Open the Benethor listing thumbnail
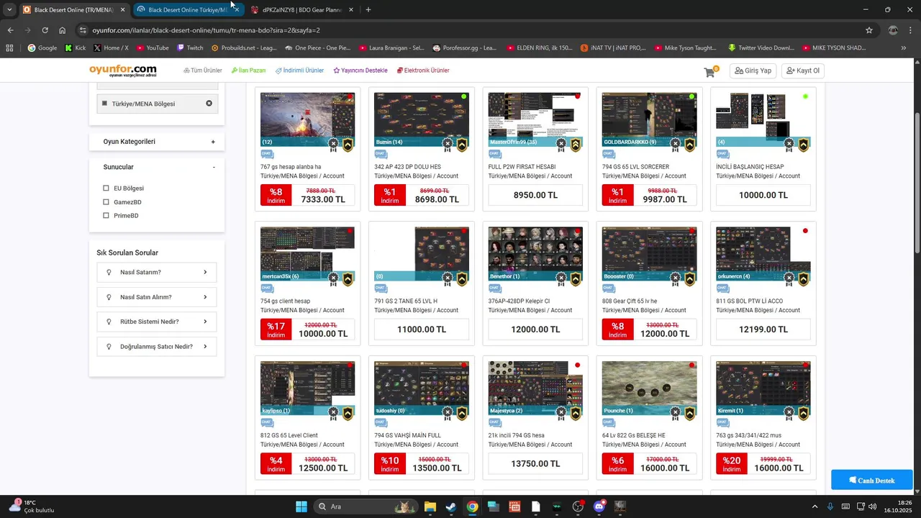 [535, 253]
